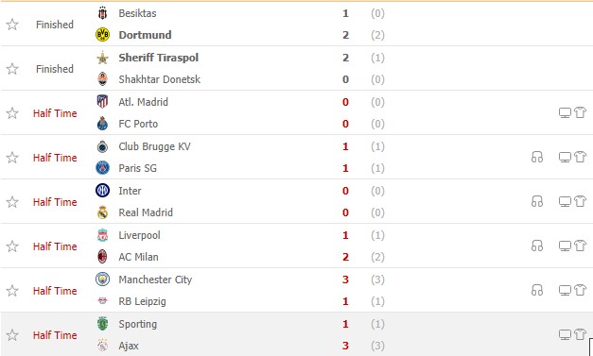Open shirt lineup icon for Sporting vs Ajax
The image size is (593, 356).
580,334
